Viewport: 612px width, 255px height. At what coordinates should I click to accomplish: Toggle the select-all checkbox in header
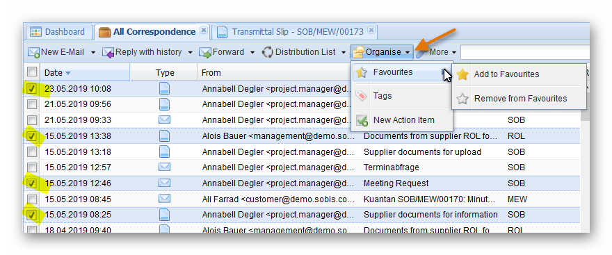tap(32, 72)
